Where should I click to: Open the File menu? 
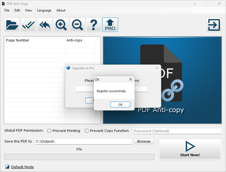[7, 10]
